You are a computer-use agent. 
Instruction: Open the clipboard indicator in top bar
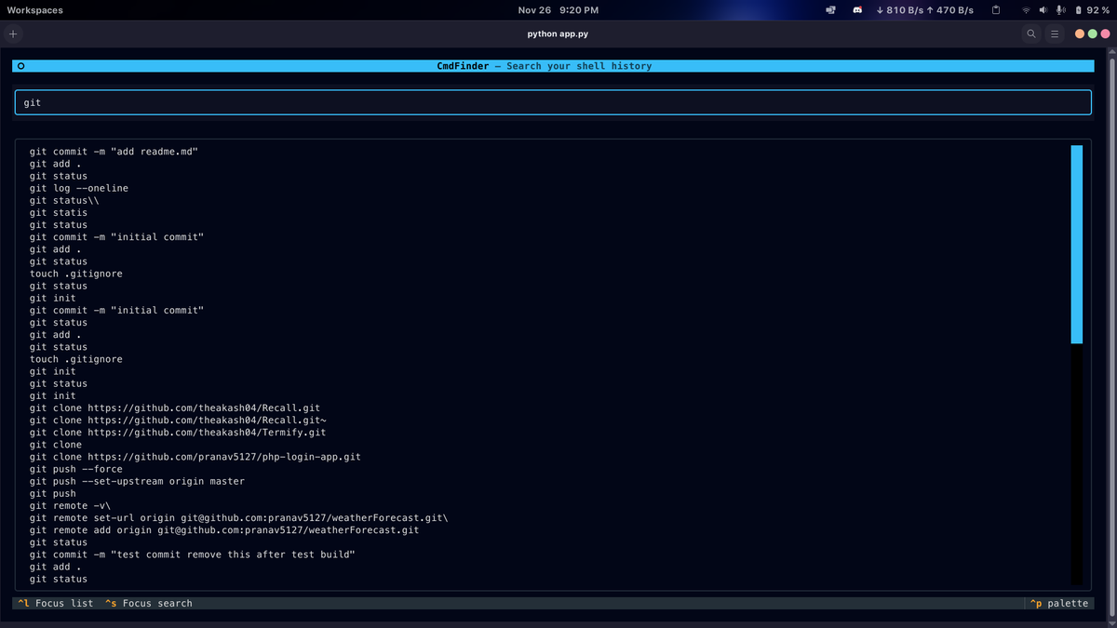(995, 10)
